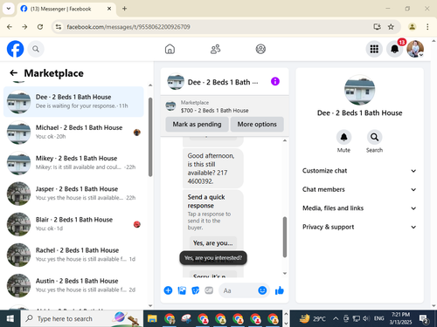Open notifications bell with 13 badge
Viewport: 437px width, 327px height.
point(395,49)
